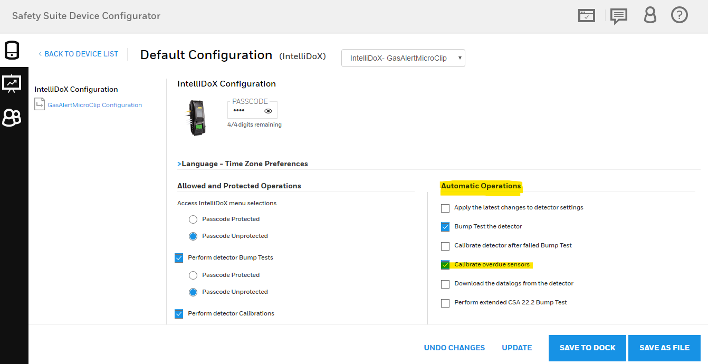Image resolution: width=708 pixels, height=364 pixels.
Task: Click the passcode input field
Action: (x=252, y=110)
